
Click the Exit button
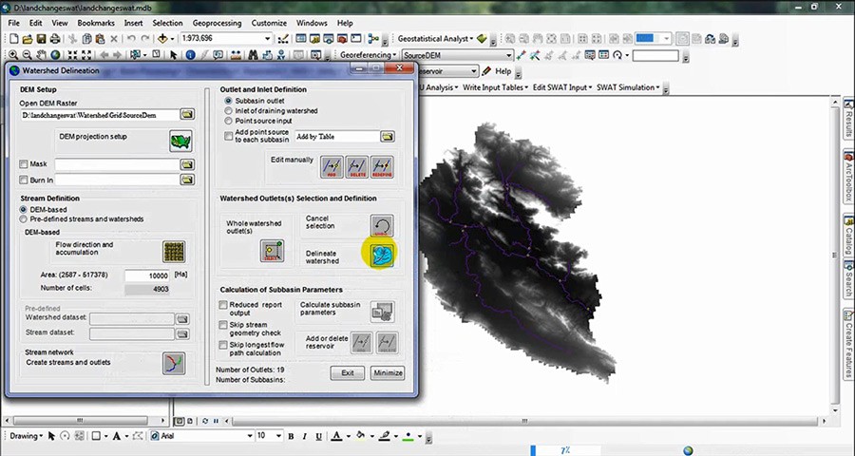pos(348,372)
